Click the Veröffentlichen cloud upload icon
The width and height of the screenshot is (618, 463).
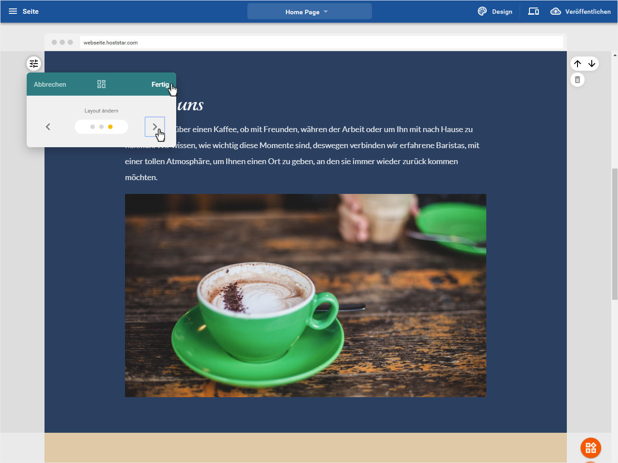(x=556, y=12)
